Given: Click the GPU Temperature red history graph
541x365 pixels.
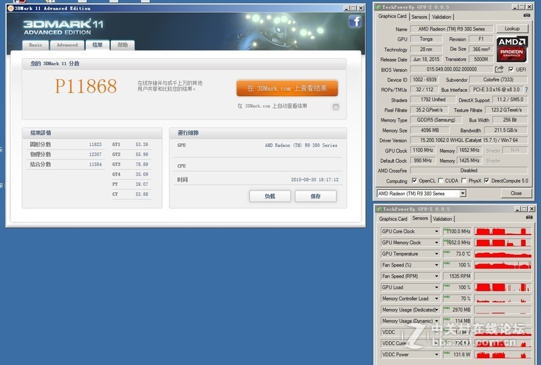Looking at the screenshot, I should [x=503, y=254].
